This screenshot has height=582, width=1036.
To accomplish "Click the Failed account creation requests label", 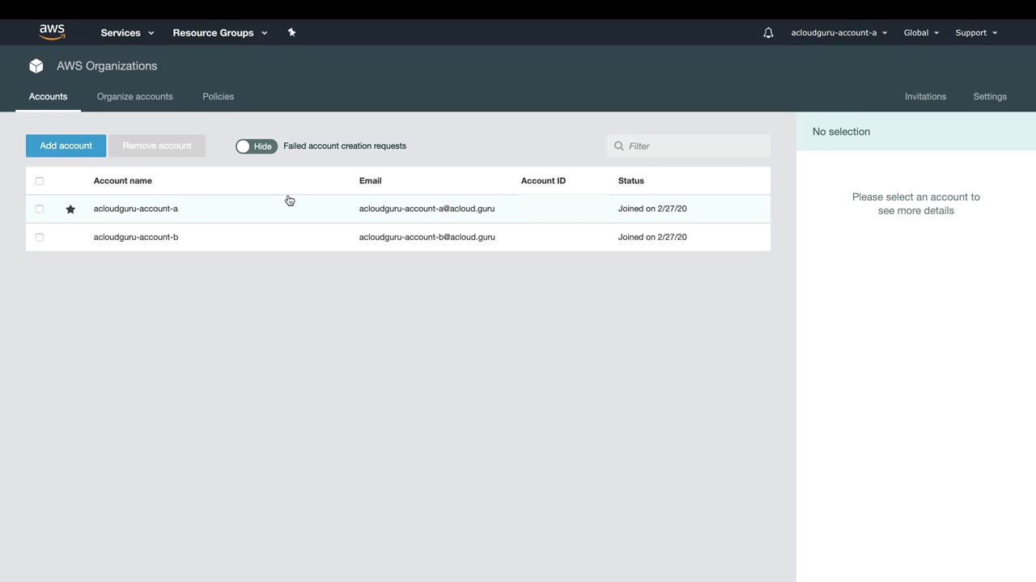I will click(x=345, y=146).
